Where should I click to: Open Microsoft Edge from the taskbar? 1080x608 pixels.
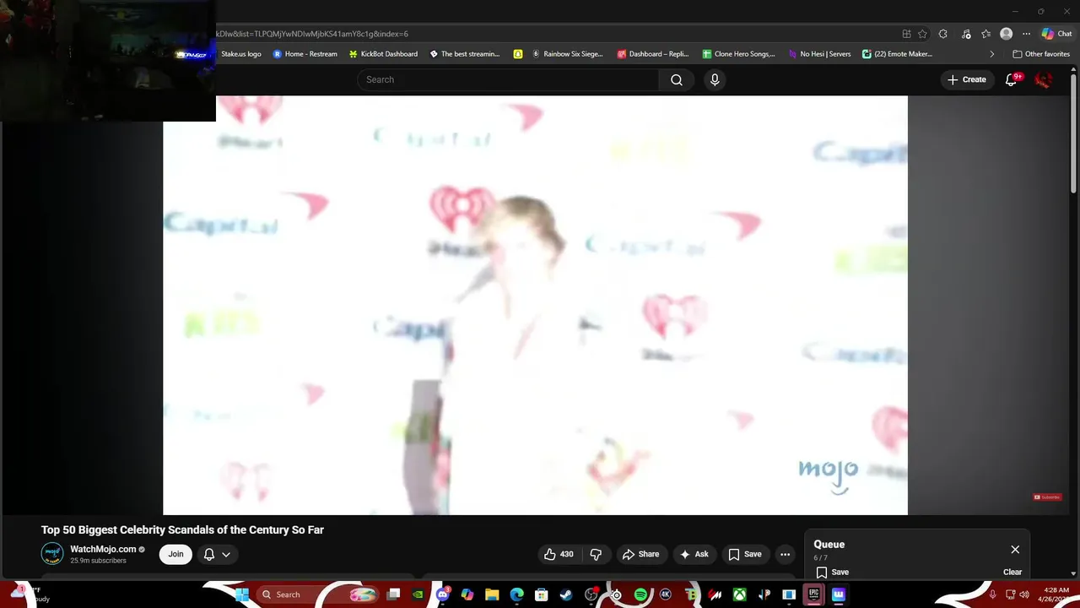point(517,594)
